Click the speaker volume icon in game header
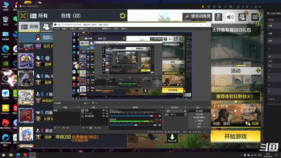This screenshot has width=281, height=158. click(x=230, y=17)
